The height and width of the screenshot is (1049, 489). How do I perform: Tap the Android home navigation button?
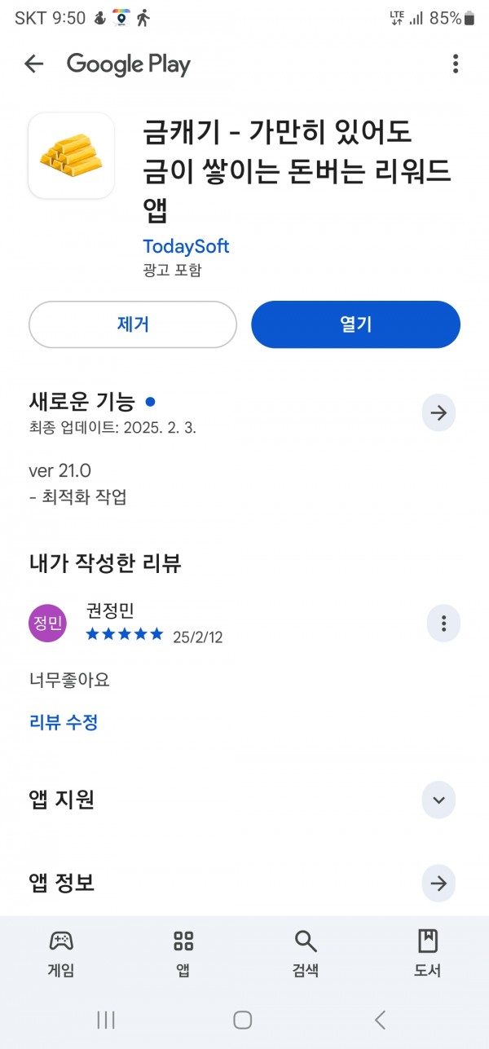242,1019
